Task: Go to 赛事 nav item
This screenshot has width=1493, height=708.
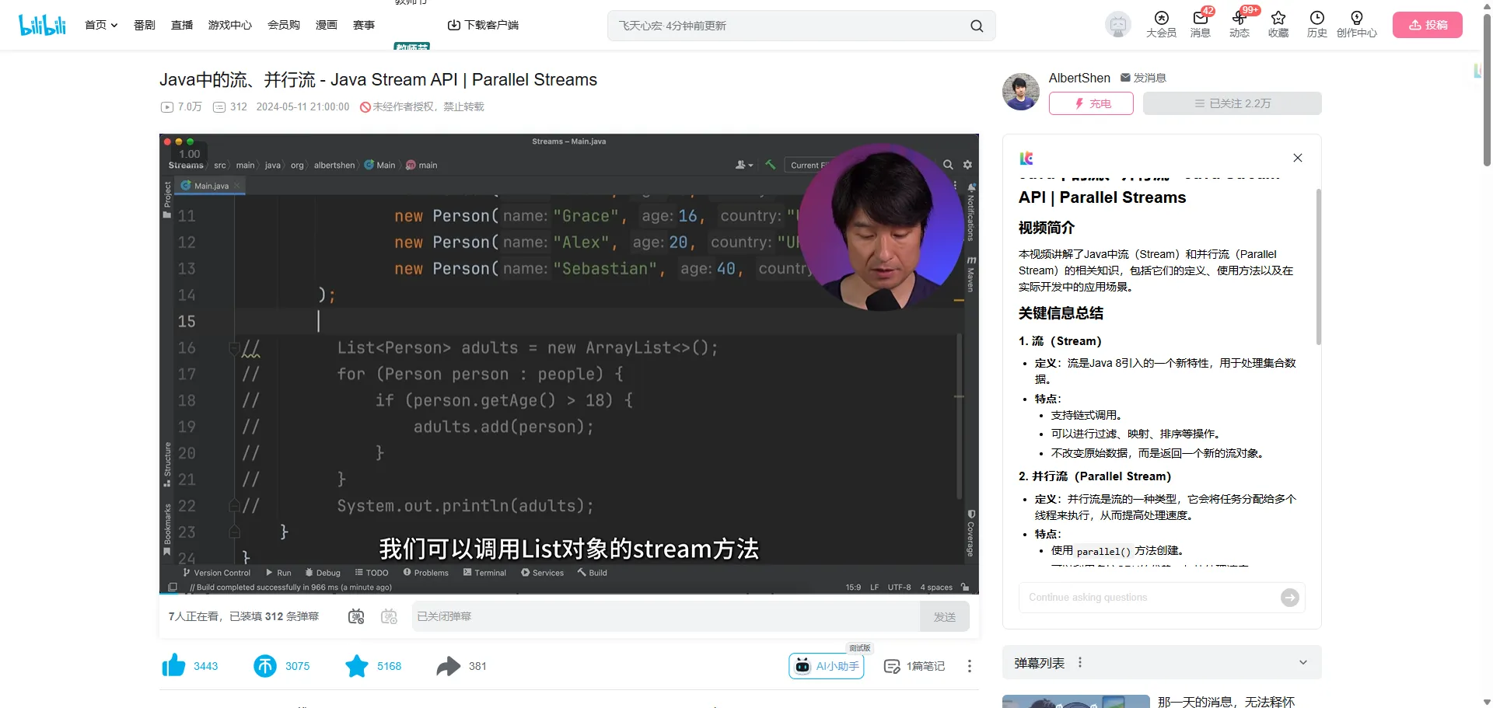Action: pos(364,25)
